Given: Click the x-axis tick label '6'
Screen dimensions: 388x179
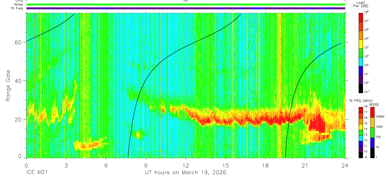Looking at the screenshot, I should 106,165.
